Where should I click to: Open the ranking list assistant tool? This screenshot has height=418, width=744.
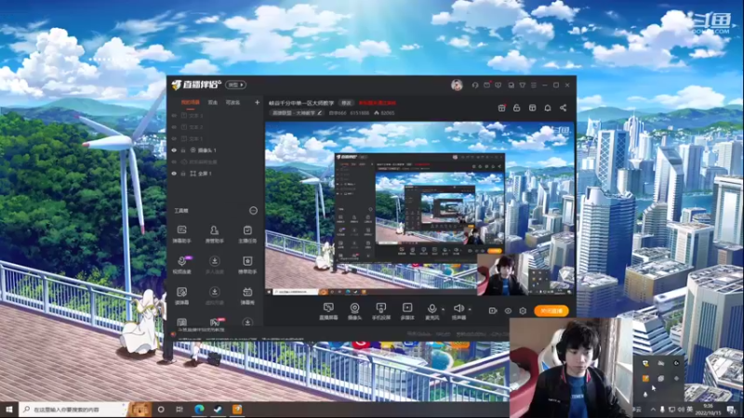coord(247,265)
